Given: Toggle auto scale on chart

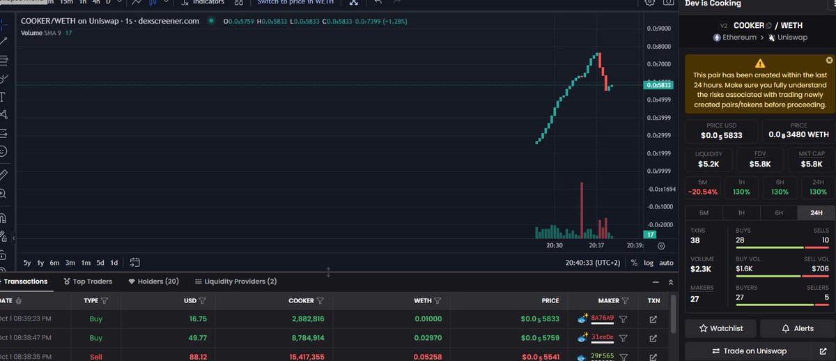Looking at the screenshot, I should click(667, 263).
